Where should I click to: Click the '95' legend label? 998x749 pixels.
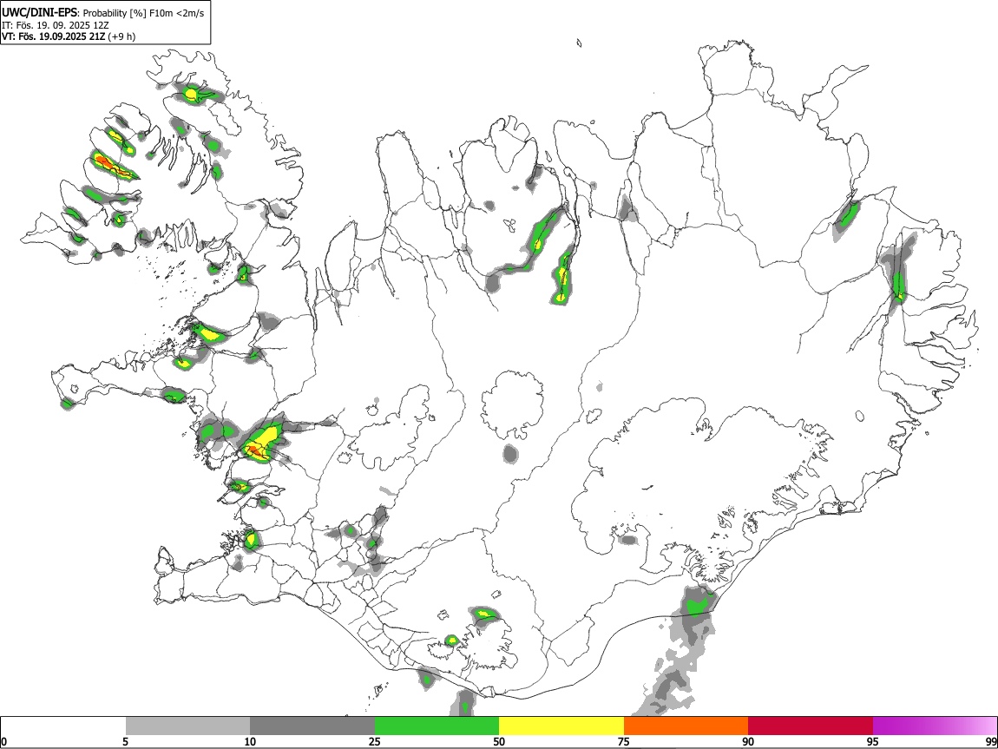tap(873, 741)
